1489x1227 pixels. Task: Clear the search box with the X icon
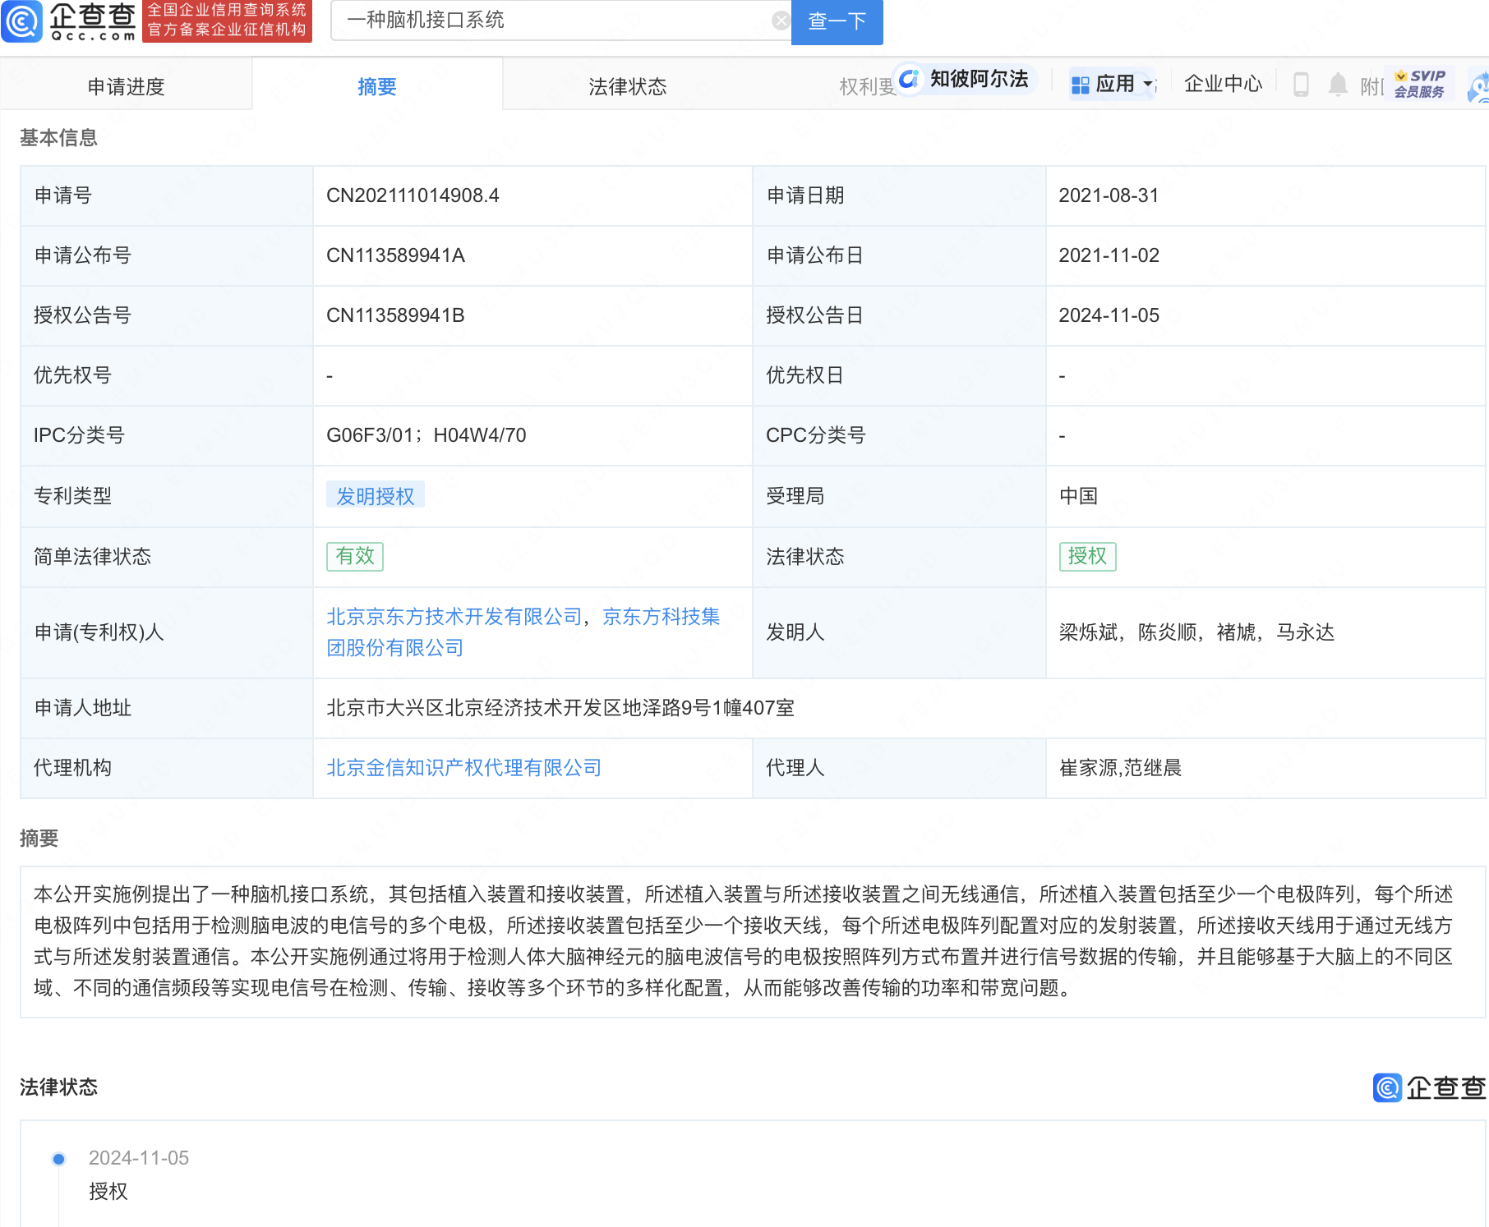tap(781, 21)
